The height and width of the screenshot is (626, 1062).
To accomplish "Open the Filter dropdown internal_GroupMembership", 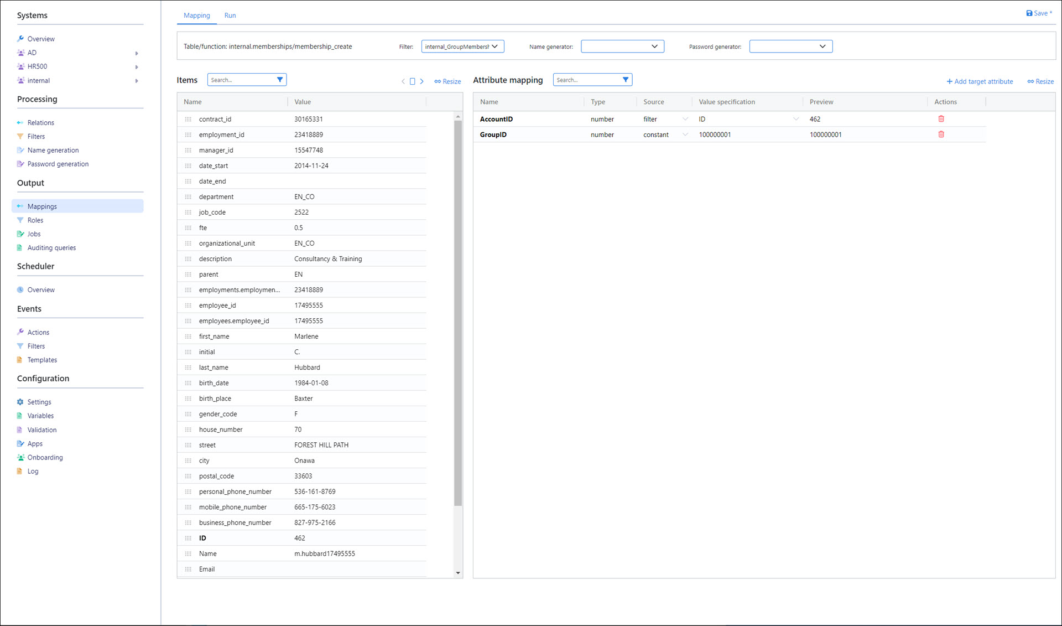I will [462, 46].
